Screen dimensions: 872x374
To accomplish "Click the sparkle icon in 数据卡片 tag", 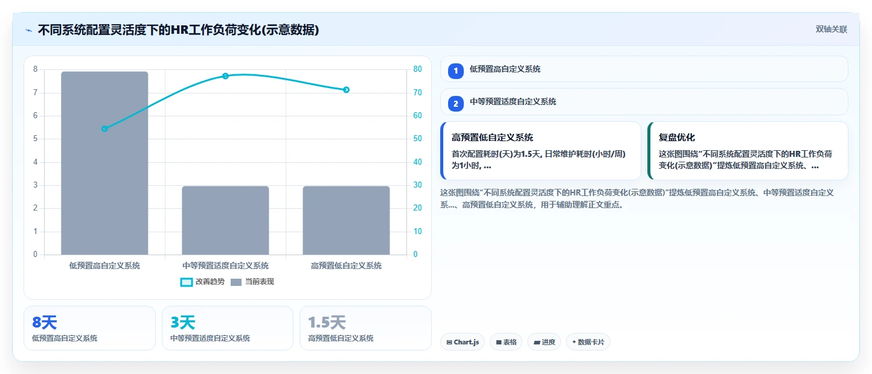I will 574,342.
